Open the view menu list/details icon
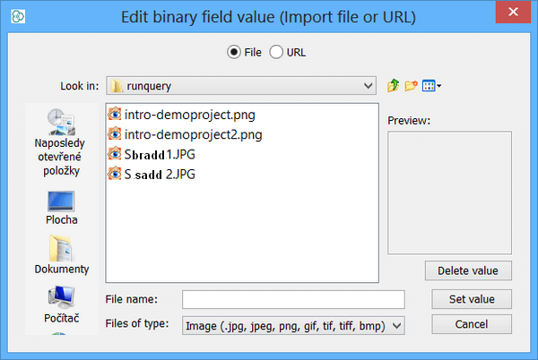The height and width of the screenshot is (360, 538). (x=431, y=85)
